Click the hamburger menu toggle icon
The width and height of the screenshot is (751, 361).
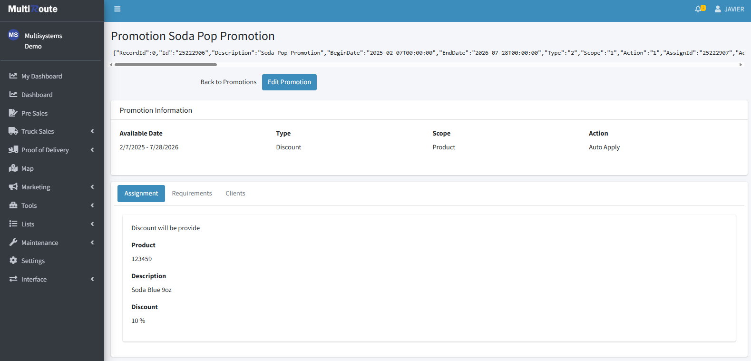[x=117, y=9]
